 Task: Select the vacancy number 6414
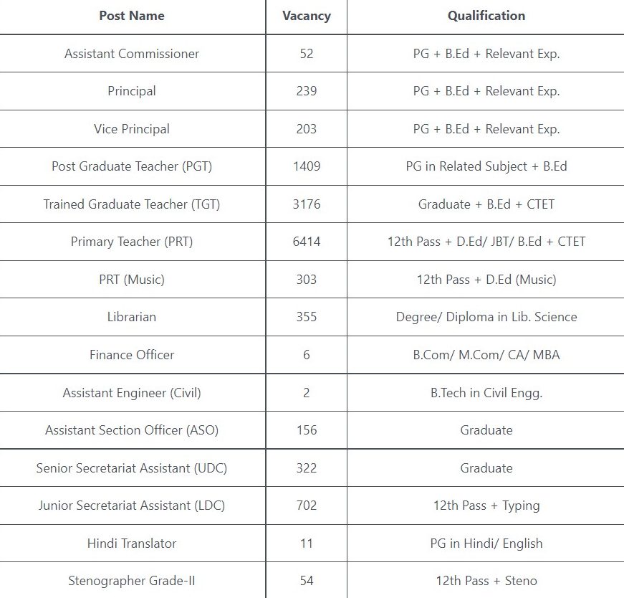coord(307,242)
